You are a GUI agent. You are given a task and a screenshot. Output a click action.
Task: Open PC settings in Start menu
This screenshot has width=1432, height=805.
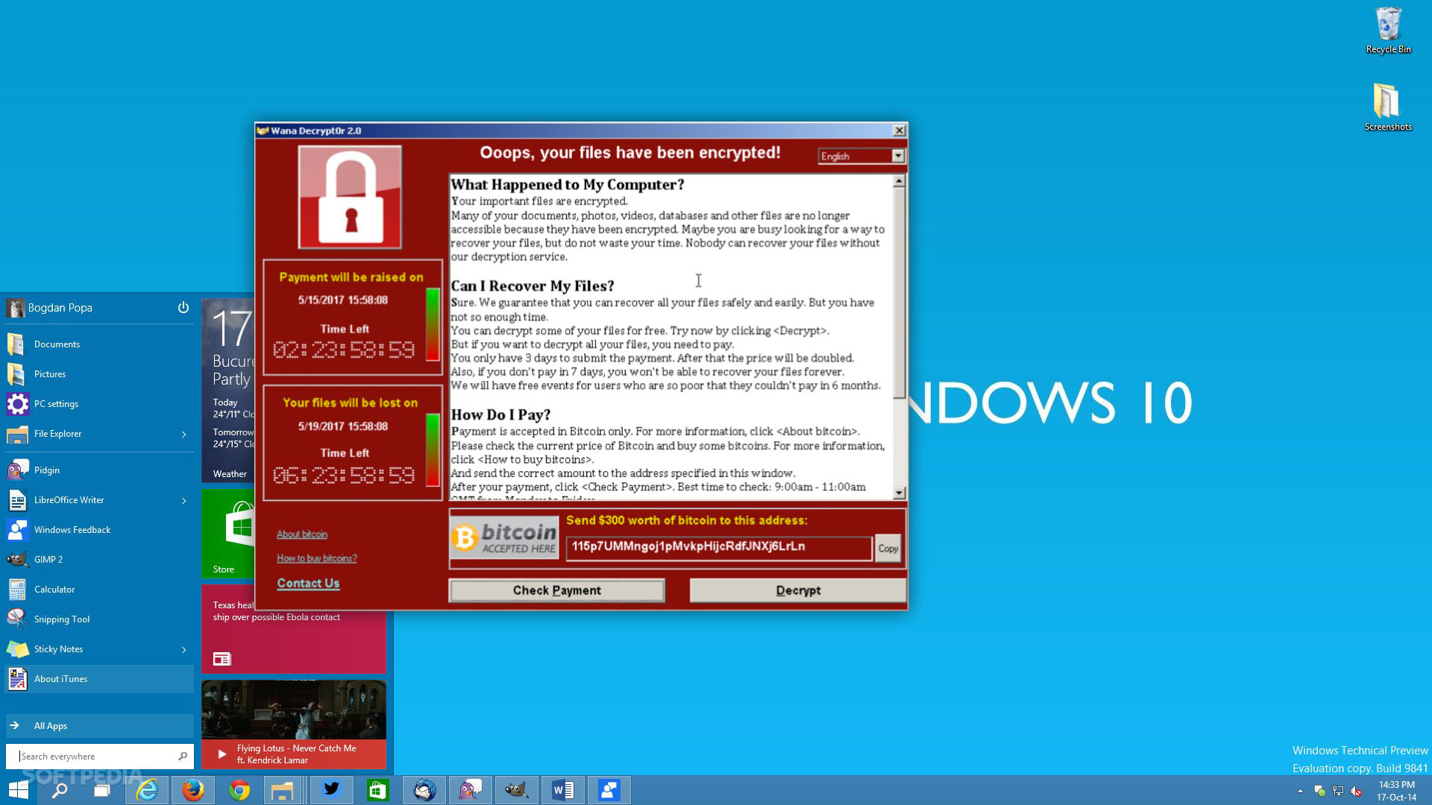point(99,403)
